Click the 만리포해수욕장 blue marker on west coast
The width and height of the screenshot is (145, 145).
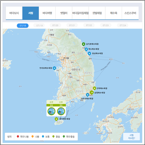pos(54,68)
